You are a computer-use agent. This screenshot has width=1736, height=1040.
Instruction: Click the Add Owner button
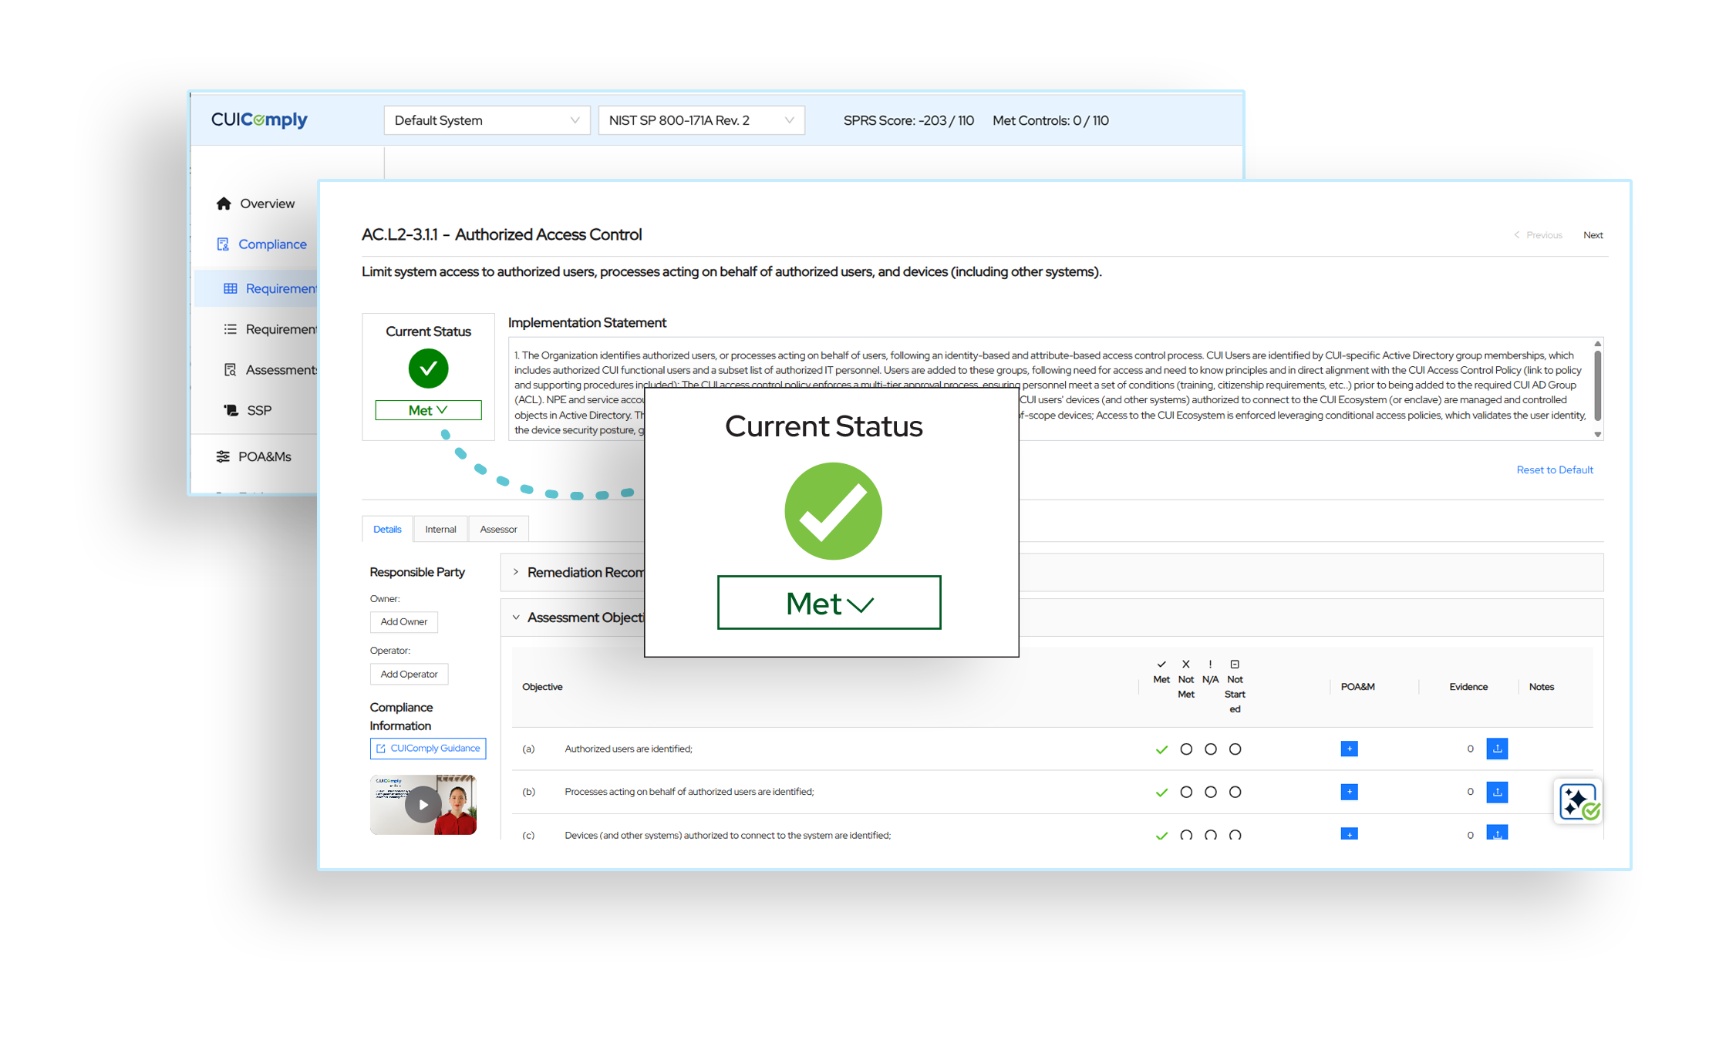point(403,621)
